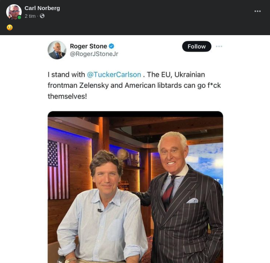
Task: Open the post options three-dot menu
Action: point(258,12)
